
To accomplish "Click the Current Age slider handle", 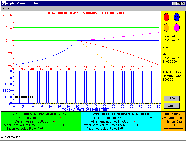I will click(60, 118).
